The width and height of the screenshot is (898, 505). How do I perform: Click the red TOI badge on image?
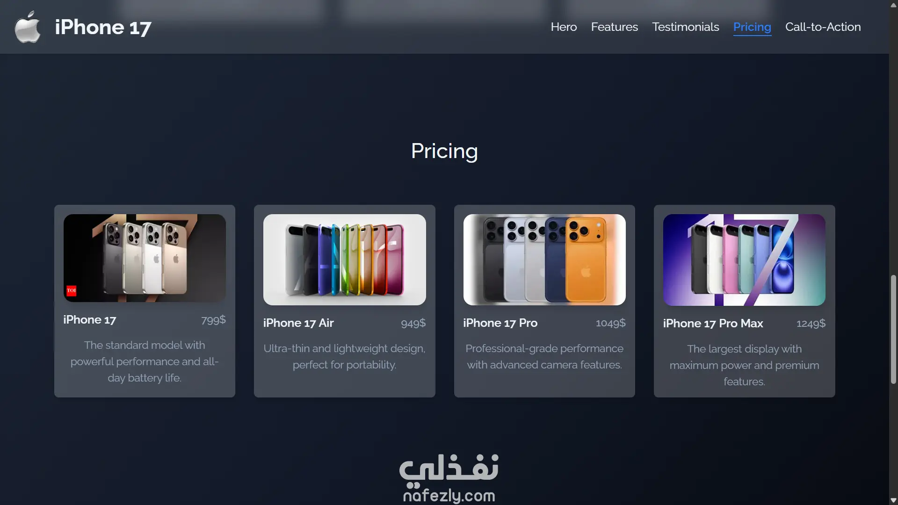click(x=72, y=290)
